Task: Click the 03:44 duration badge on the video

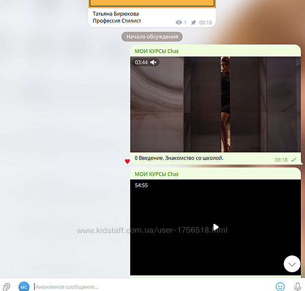Action: coord(141,62)
